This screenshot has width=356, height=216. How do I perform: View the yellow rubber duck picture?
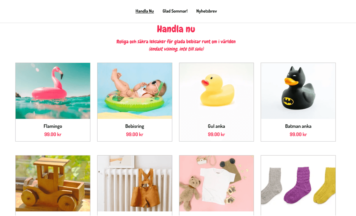tap(217, 91)
